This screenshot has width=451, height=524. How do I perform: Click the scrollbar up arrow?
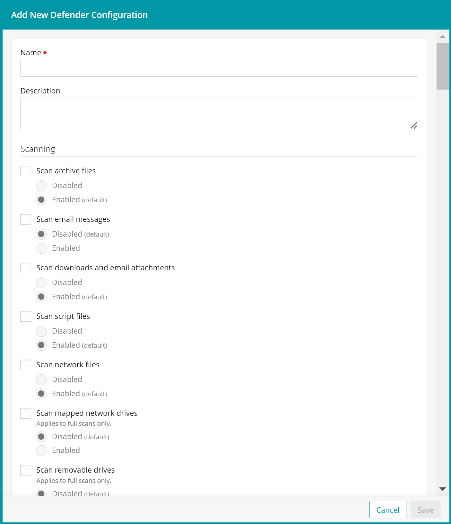tap(443, 37)
